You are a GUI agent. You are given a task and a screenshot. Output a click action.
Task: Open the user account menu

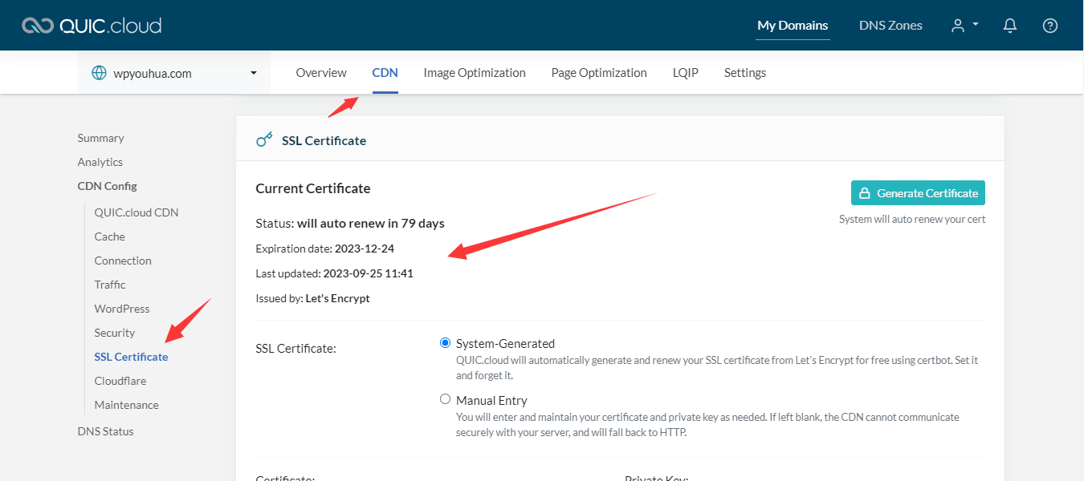click(x=964, y=26)
